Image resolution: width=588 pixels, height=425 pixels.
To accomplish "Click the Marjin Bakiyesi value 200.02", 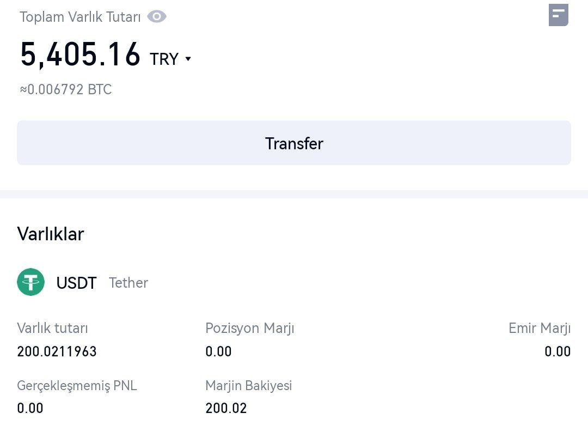I will point(226,408).
